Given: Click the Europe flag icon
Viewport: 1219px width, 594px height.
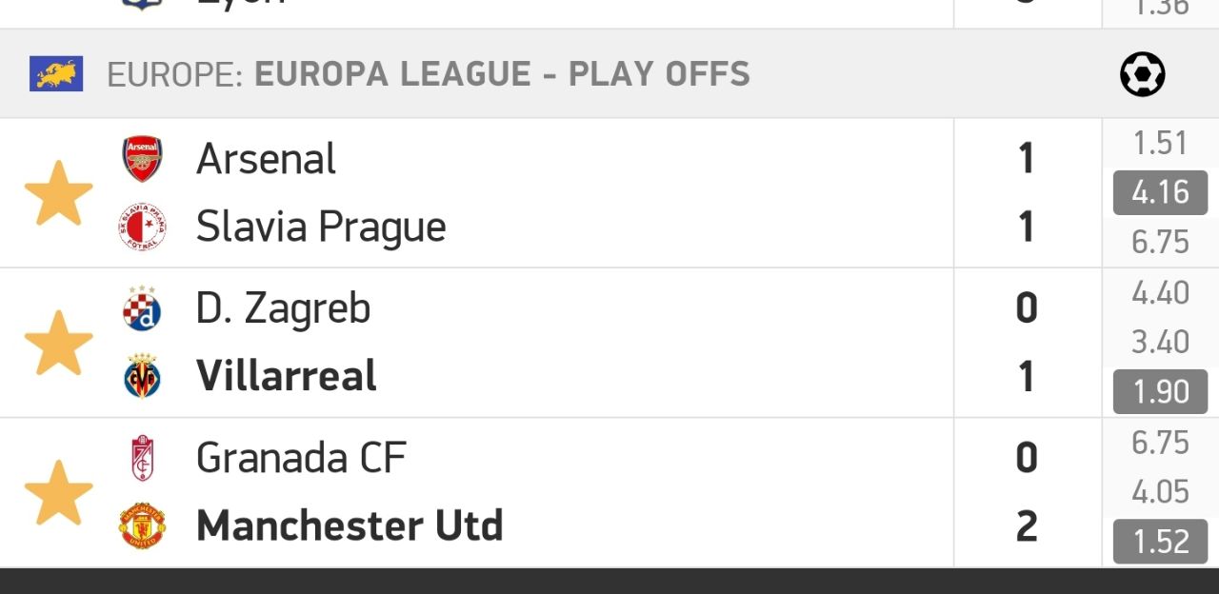Looking at the screenshot, I should (56, 74).
